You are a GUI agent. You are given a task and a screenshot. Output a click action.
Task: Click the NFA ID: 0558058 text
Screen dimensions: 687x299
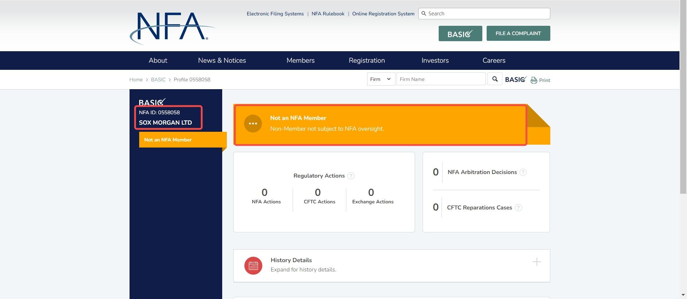tap(159, 112)
